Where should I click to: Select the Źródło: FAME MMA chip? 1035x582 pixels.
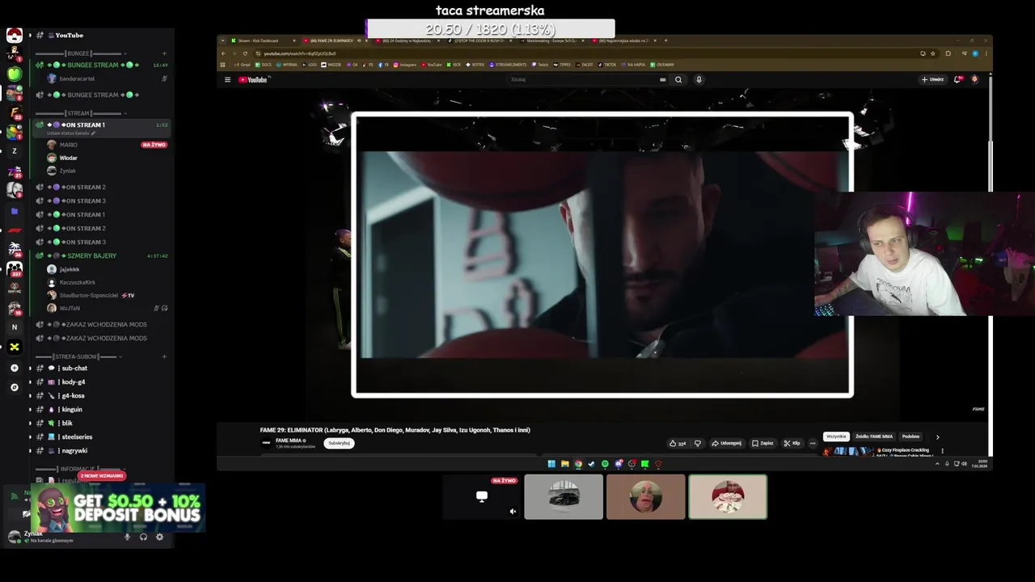click(874, 436)
